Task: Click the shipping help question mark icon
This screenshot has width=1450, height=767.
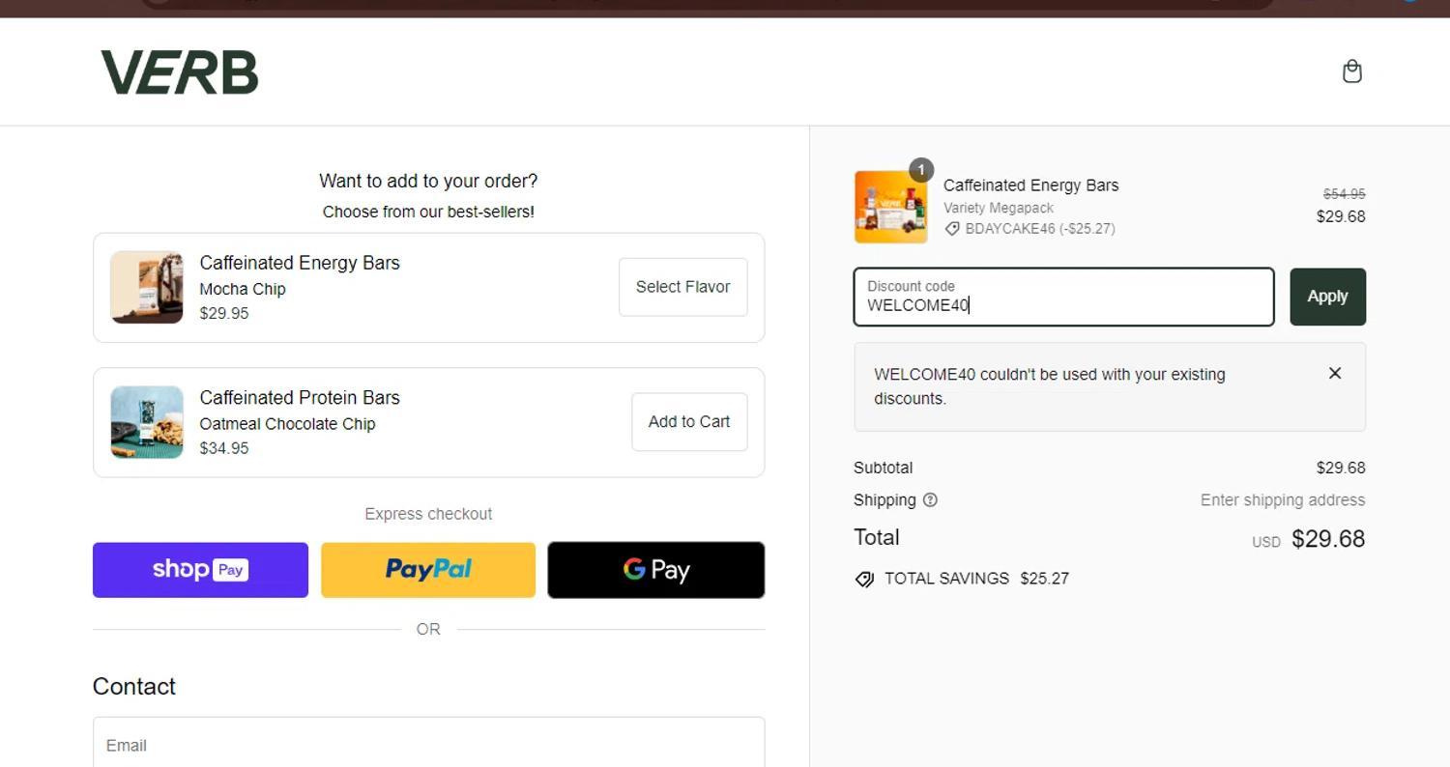Action: 930,499
